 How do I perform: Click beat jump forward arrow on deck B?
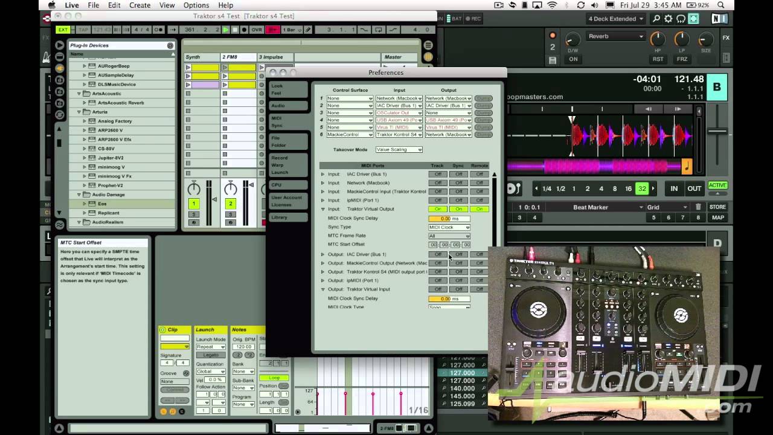tap(678, 109)
